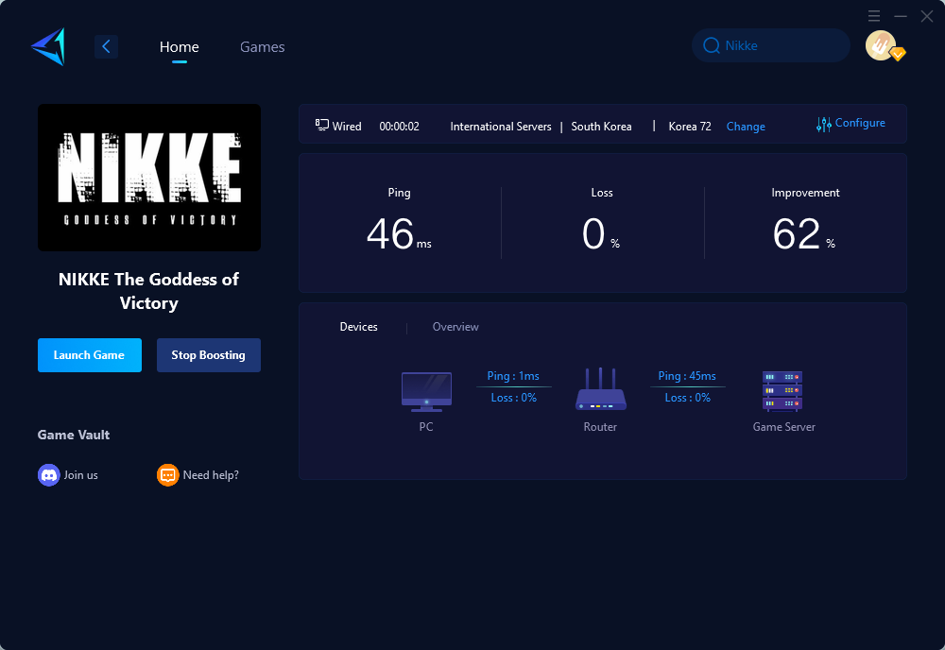The height and width of the screenshot is (650, 945).
Task: Go back with the chevron button
Action: (106, 46)
